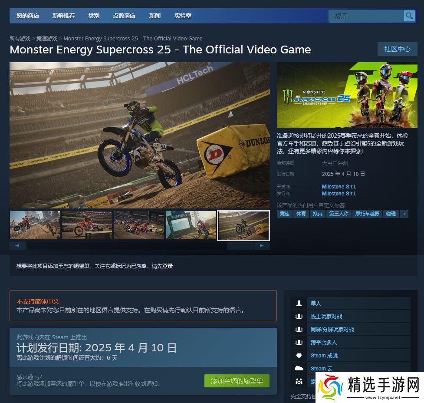Open the 实验室 menu item

tap(183, 16)
